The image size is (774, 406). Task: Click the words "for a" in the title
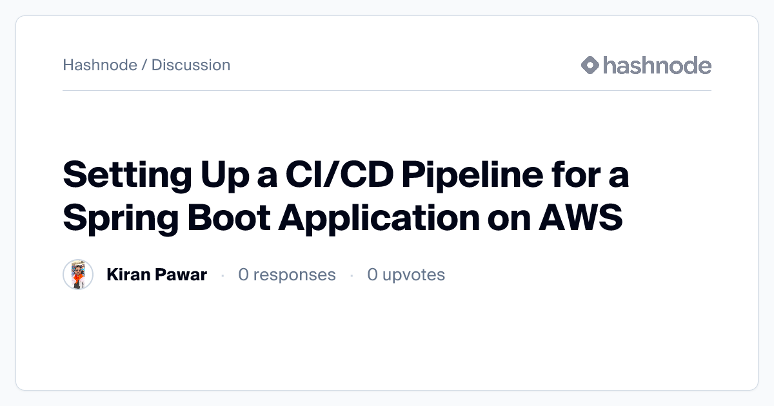(590, 177)
